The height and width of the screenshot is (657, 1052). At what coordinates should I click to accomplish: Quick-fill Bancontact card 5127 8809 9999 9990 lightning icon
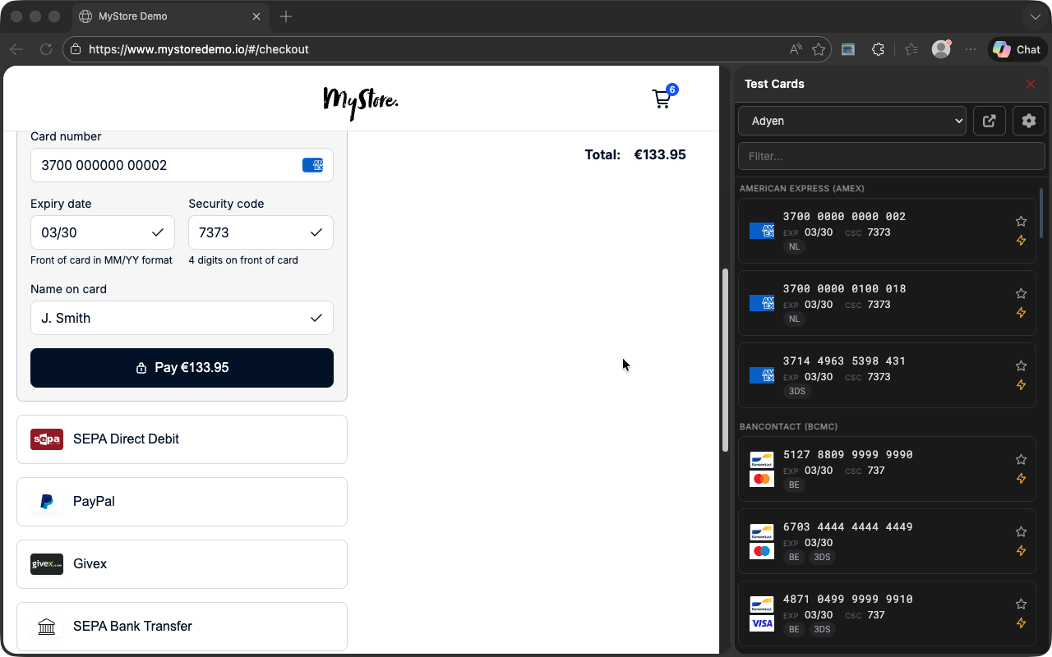click(x=1021, y=479)
